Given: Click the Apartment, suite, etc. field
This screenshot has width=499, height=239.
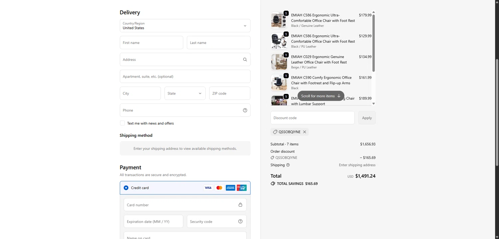Looking at the screenshot, I should coord(185,76).
